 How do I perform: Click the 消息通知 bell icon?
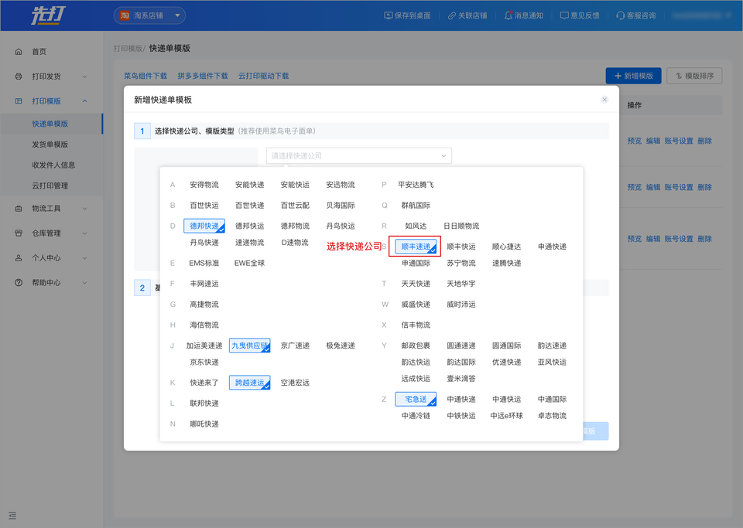click(x=508, y=15)
